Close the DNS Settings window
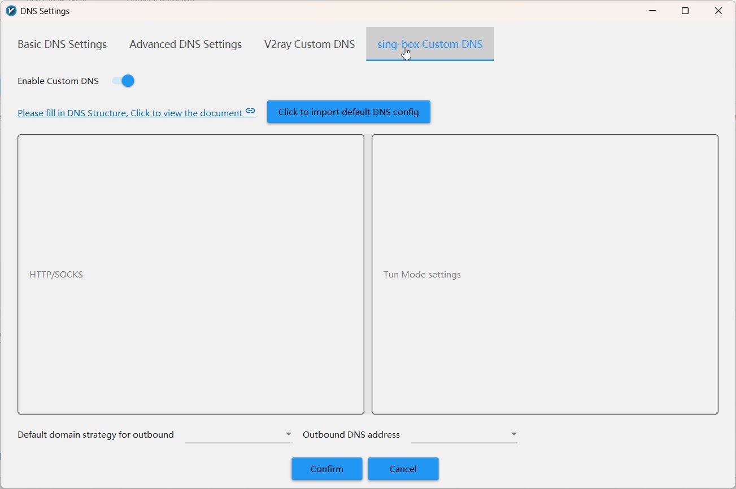 [718, 11]
